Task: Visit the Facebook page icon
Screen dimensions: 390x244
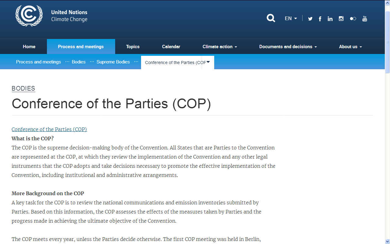Action: click(x=320, y=19)
